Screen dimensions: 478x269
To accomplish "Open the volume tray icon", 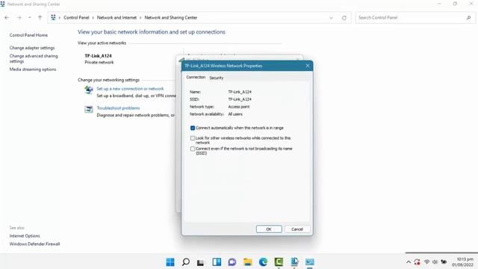I will click(435, 262).
